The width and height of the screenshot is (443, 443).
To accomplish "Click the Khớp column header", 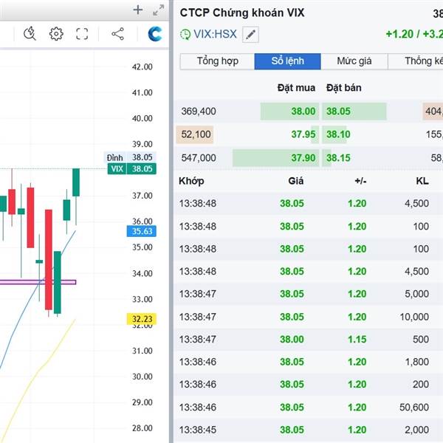I will 191,181.
